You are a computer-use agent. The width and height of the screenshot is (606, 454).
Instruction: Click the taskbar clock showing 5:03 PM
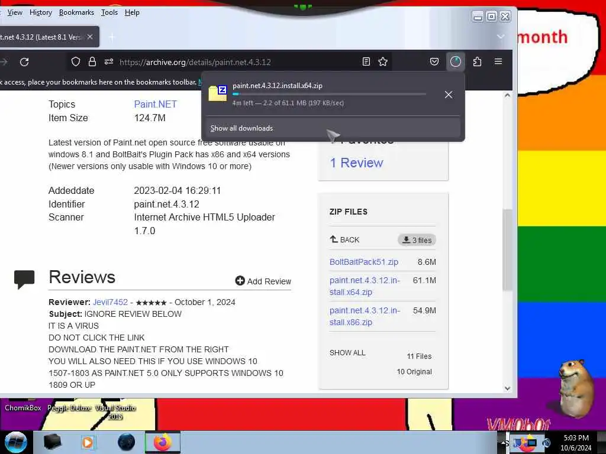click(x=576, y=443)
